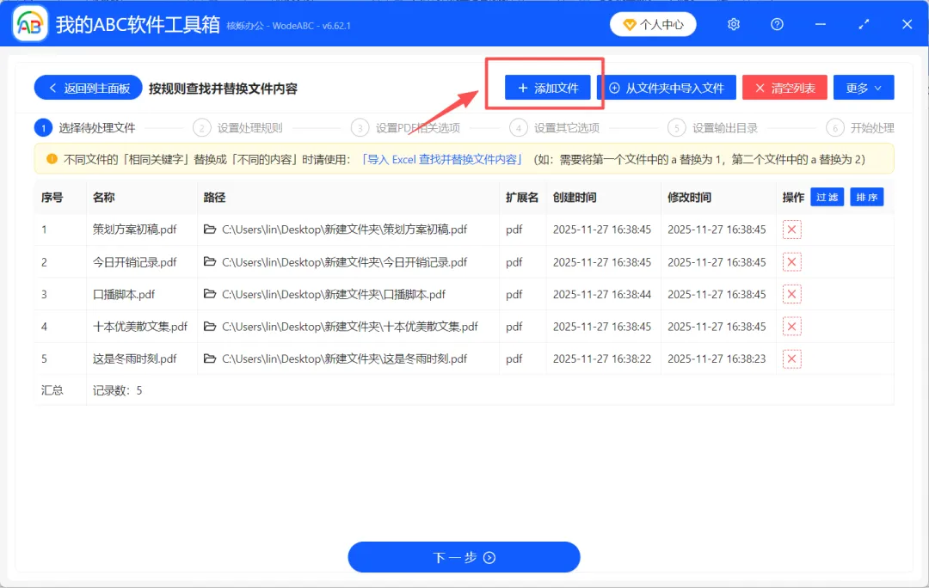The image size is (929, 588).
Task: Select file name 十本优美散文集.pdf
Action: pyautogui.click(x=140, y=327)
